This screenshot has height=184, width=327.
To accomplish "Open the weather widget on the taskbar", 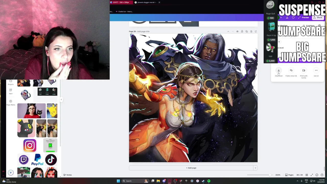I will pyautogui.click(x=9, y=181).
